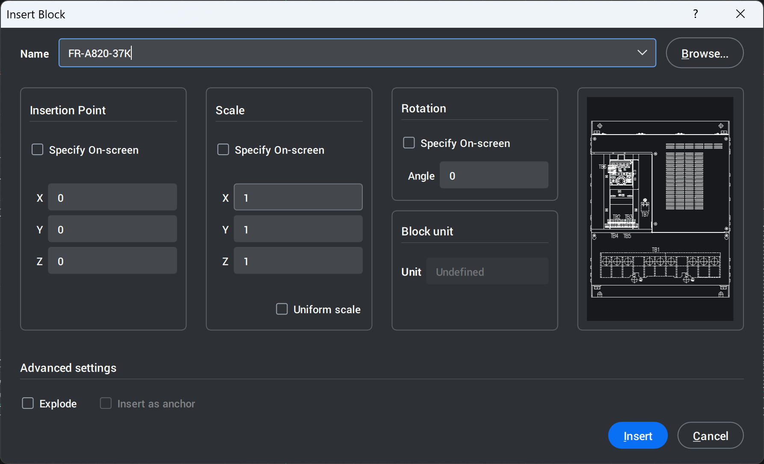Cancel the block insertion
The image size is (764, 464).
[x=710, y=435]
